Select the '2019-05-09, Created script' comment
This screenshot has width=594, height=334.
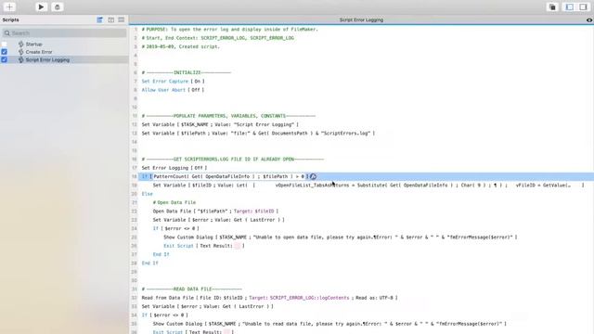pos(181,46)
